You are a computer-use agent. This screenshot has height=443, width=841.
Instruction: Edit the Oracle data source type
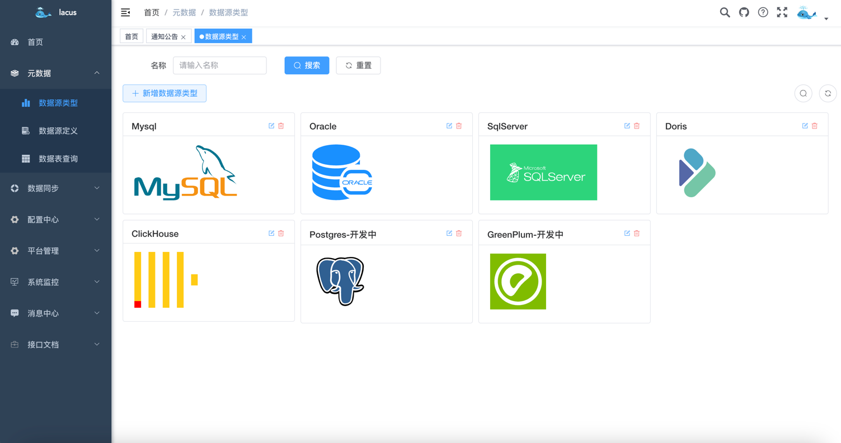pyautogui.click(x=449, y=126)
